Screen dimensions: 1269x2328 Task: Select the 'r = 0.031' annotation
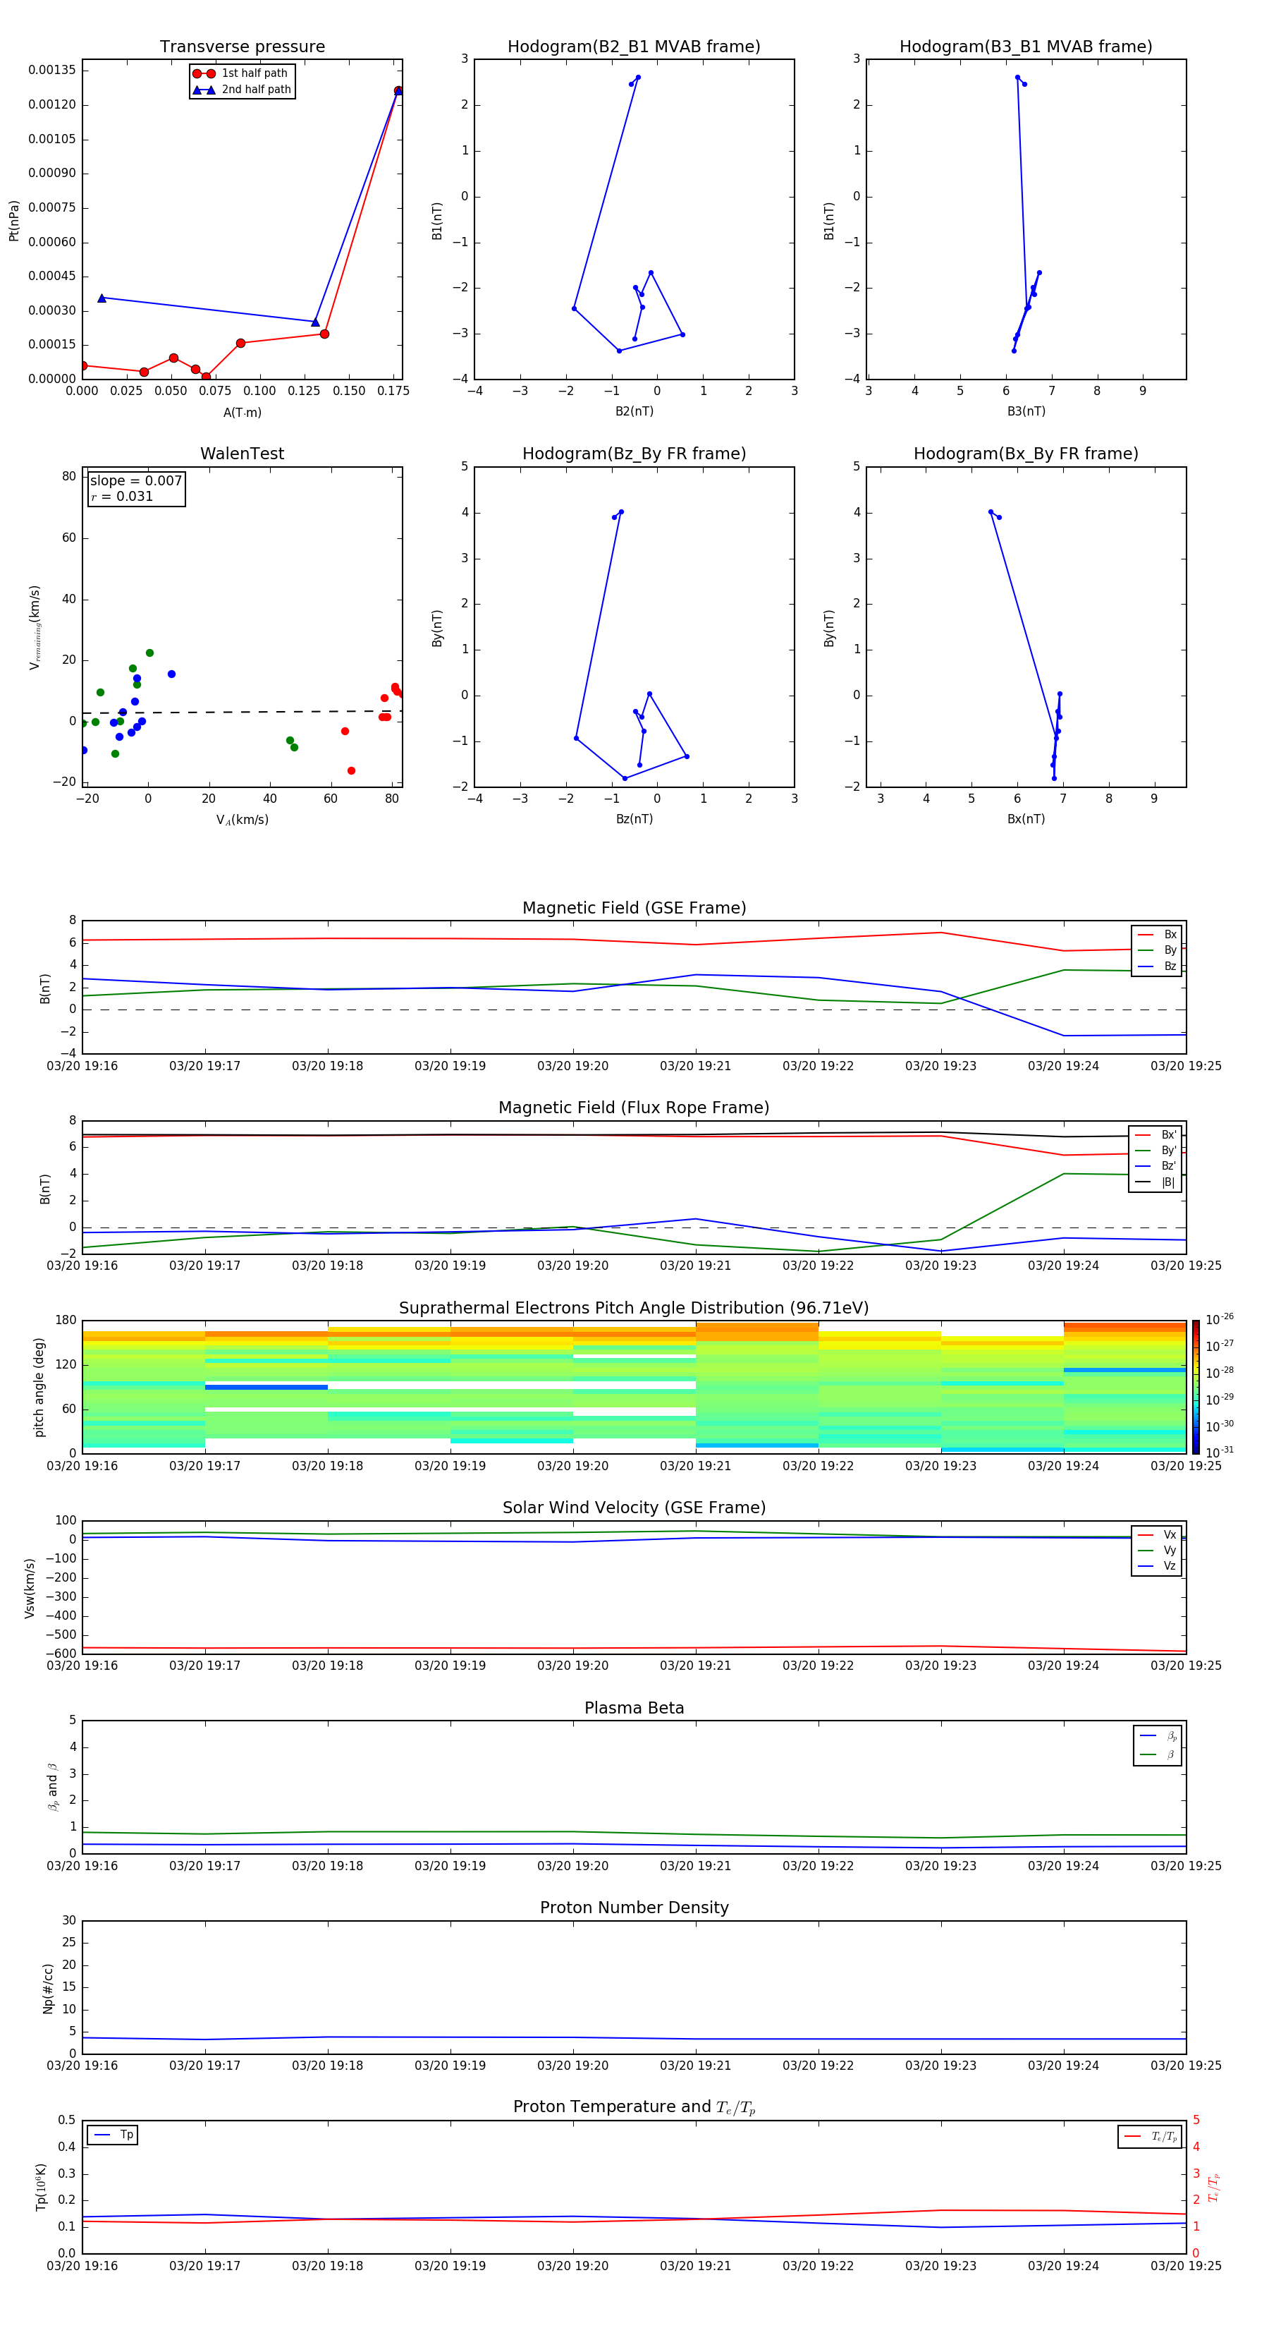122,496
